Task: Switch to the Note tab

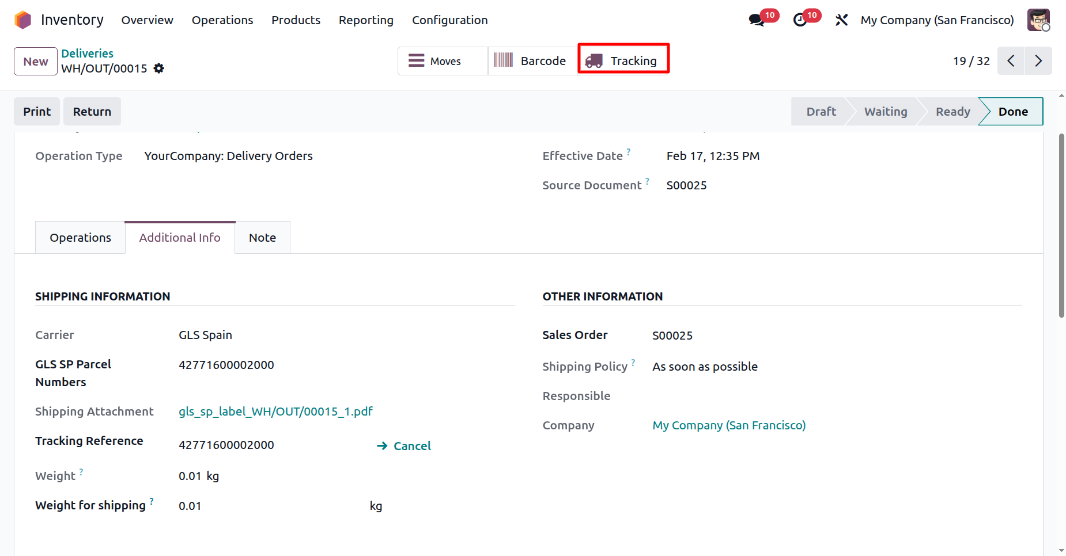Action: click(x=262, y=238)
